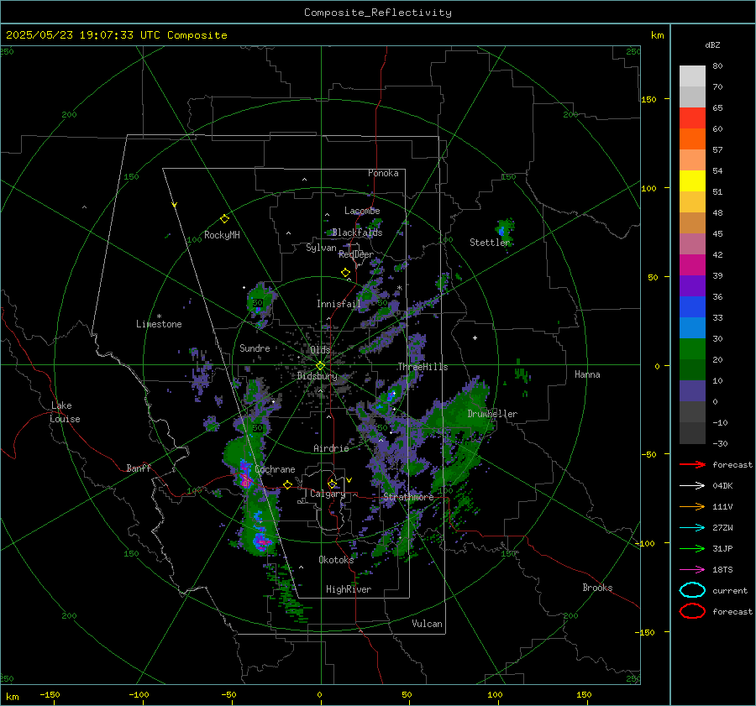Click the Innisfail city label
Viewport: 756px width, 706px height.
(339, 304)
